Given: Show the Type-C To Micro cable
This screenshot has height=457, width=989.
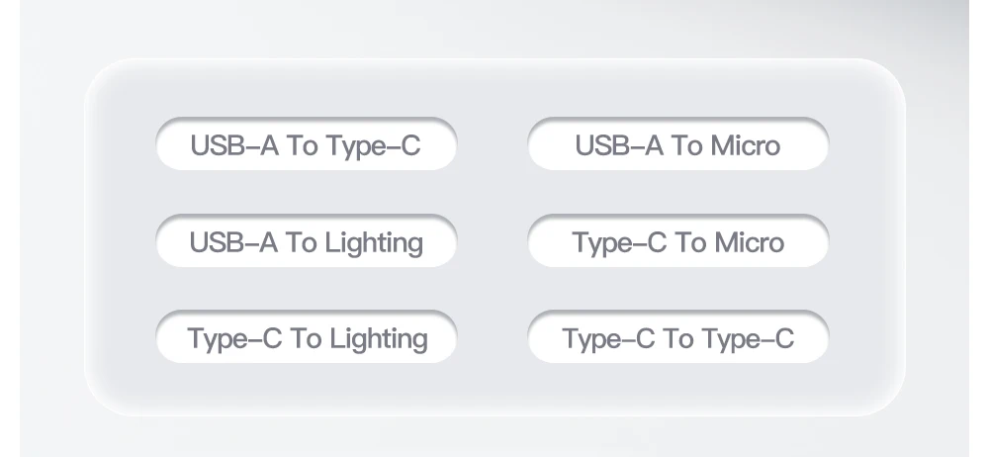Looking at the screenshot, I should [677, 242].
